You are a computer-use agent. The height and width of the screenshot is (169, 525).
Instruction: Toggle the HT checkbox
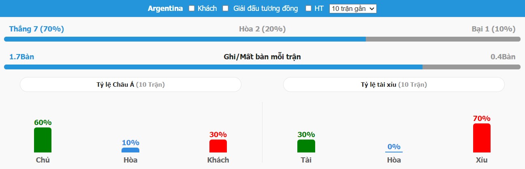(x=309, y=8)
